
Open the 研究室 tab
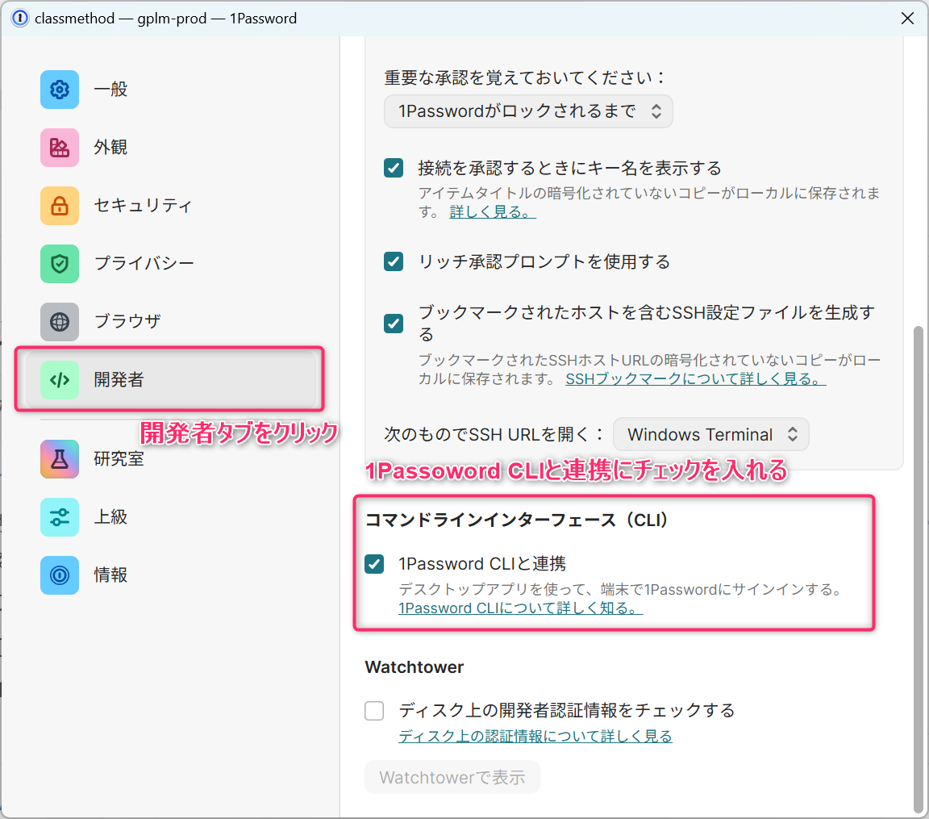tap(171, 458)
